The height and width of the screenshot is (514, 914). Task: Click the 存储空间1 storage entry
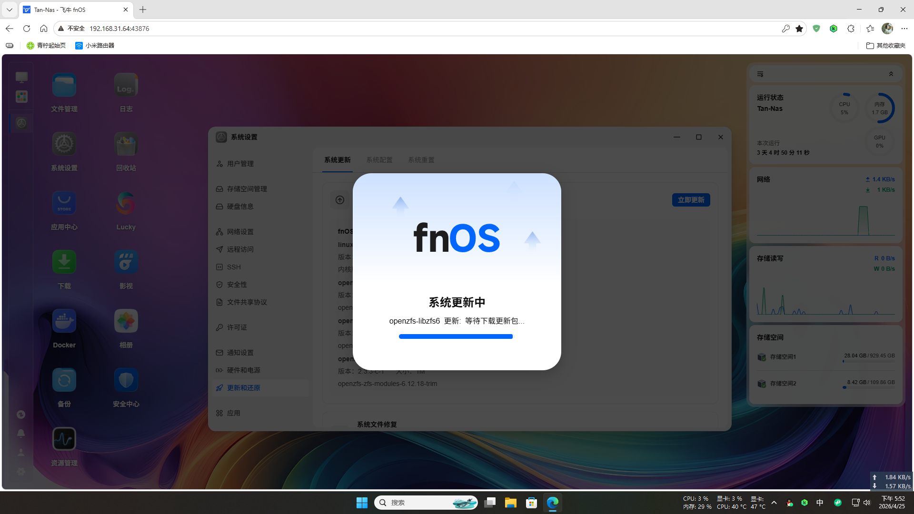[x=826, y=357]
